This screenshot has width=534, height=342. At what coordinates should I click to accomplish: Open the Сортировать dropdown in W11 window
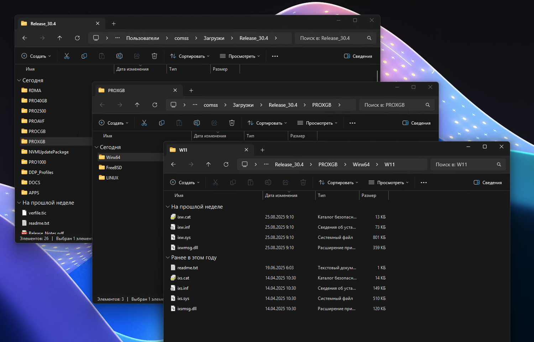coord(338,182)
